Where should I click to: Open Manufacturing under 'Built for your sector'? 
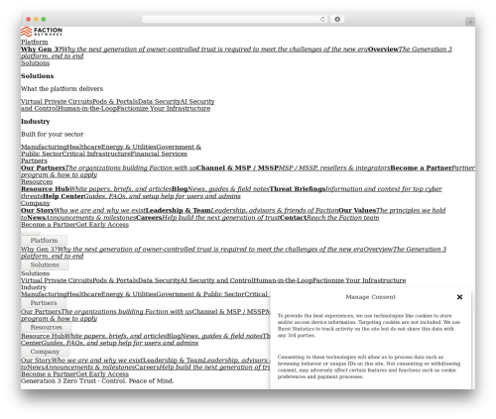click(44, 147)
